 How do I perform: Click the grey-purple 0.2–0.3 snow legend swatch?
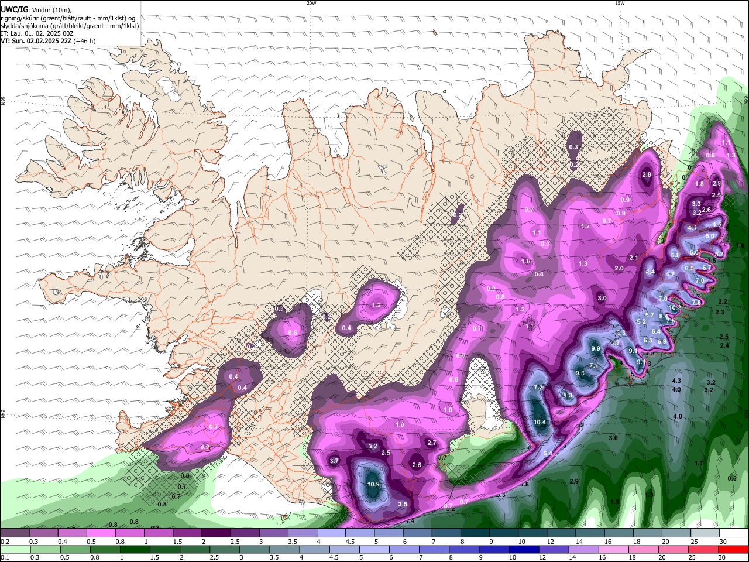15,533
